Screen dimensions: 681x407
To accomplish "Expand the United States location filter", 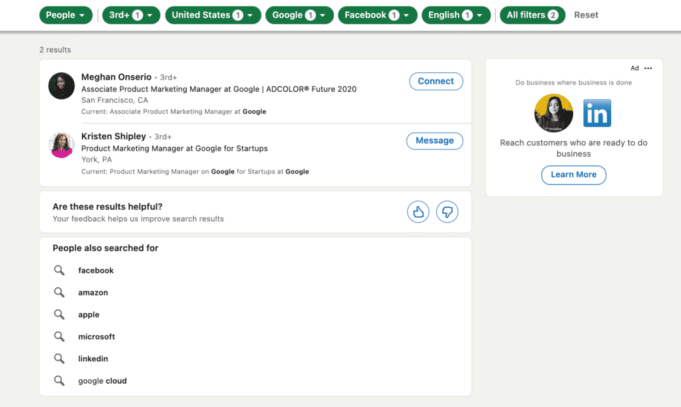I will (x=213, y=15).
